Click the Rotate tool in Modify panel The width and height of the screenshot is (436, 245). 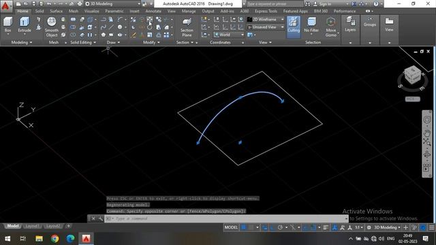click(x=150, y=27)
